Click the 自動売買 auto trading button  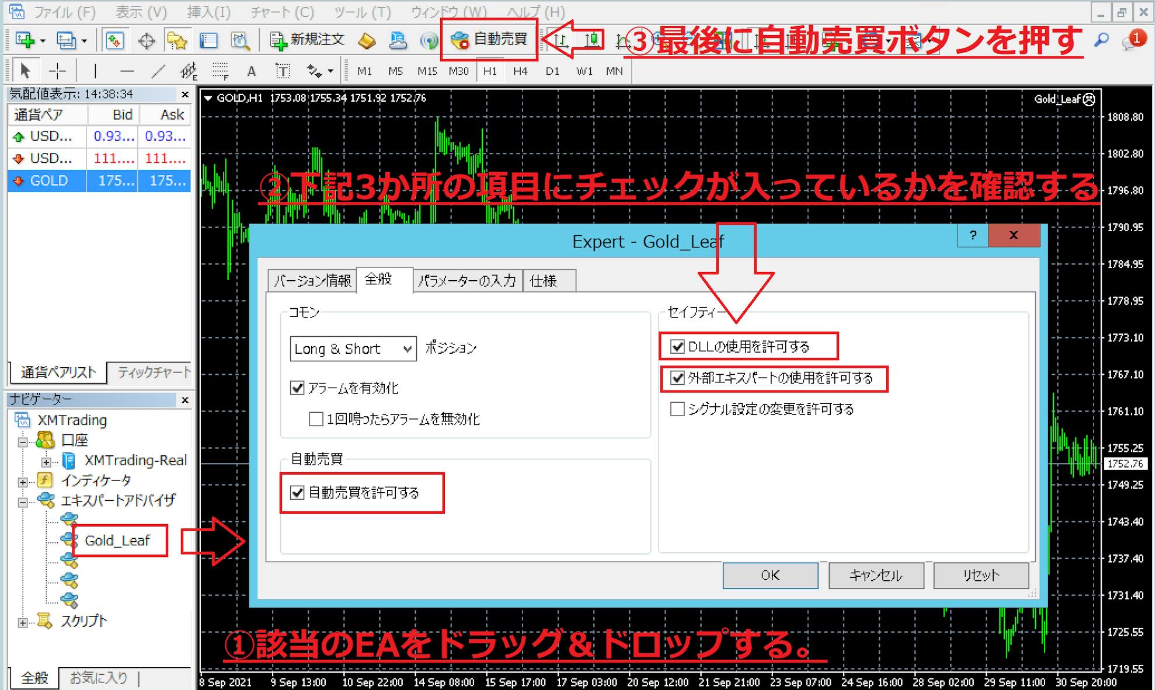coord(489,40)
